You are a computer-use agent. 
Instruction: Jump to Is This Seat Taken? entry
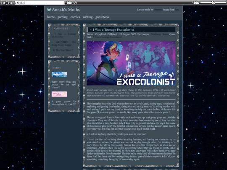coord(62,50)
